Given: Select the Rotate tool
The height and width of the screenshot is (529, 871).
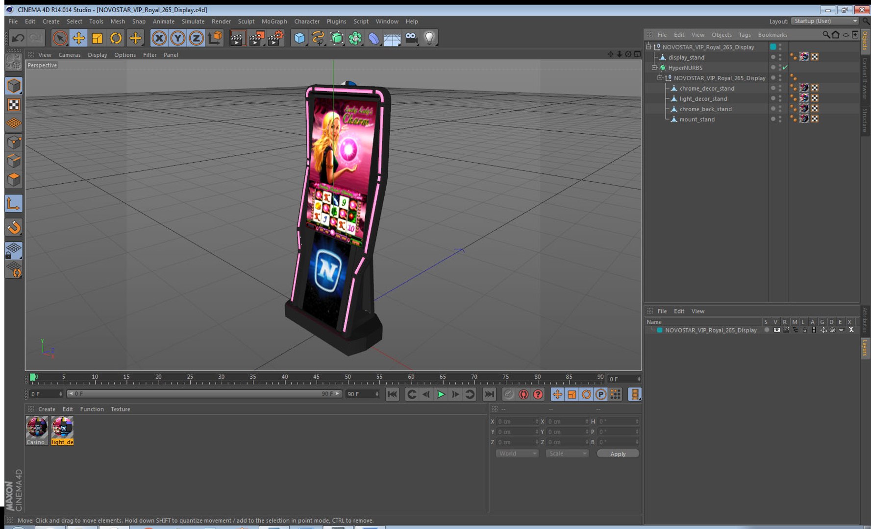Looking at the screenshot, I should pyautogui.click(x=116, y=38).
